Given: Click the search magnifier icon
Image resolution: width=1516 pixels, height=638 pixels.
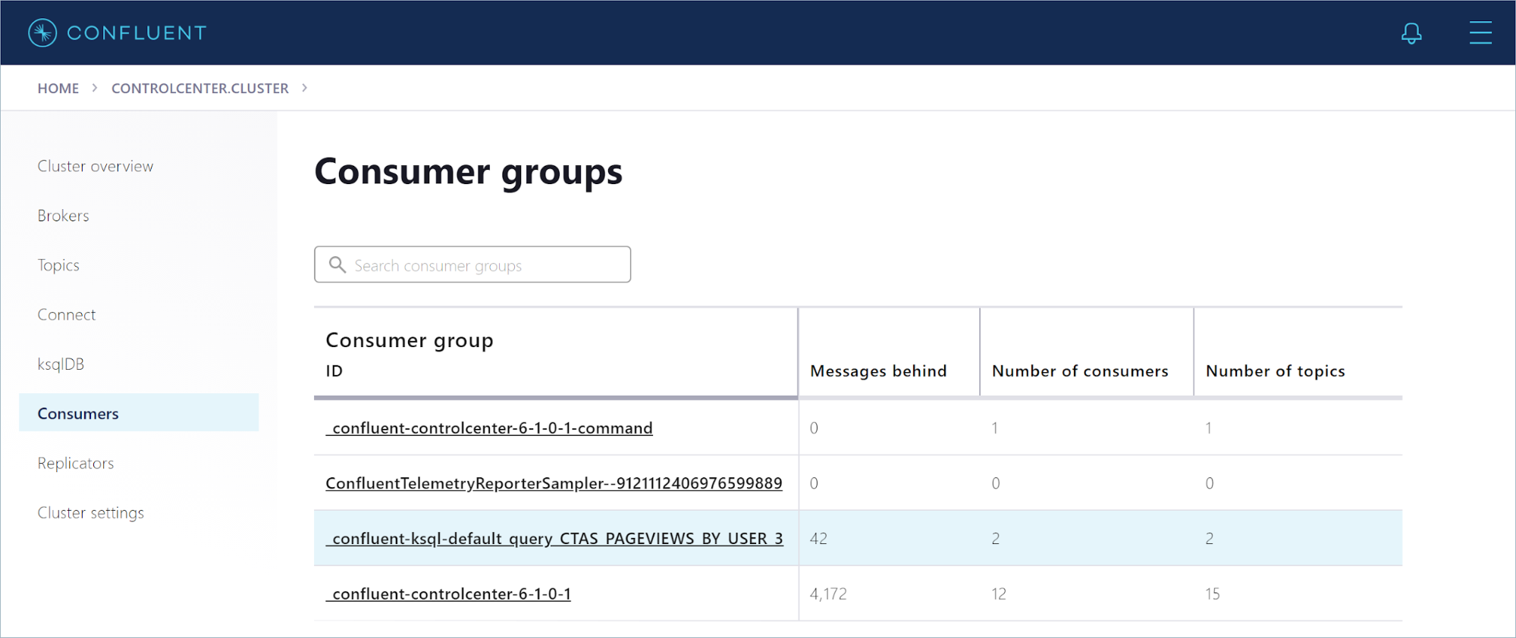Looking at the screenshot, I should pyautogui.click(x=337, y=264).
